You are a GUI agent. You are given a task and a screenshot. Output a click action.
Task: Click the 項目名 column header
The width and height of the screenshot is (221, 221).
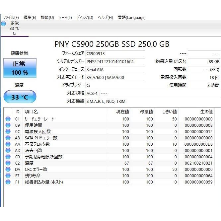coord(65,112)
